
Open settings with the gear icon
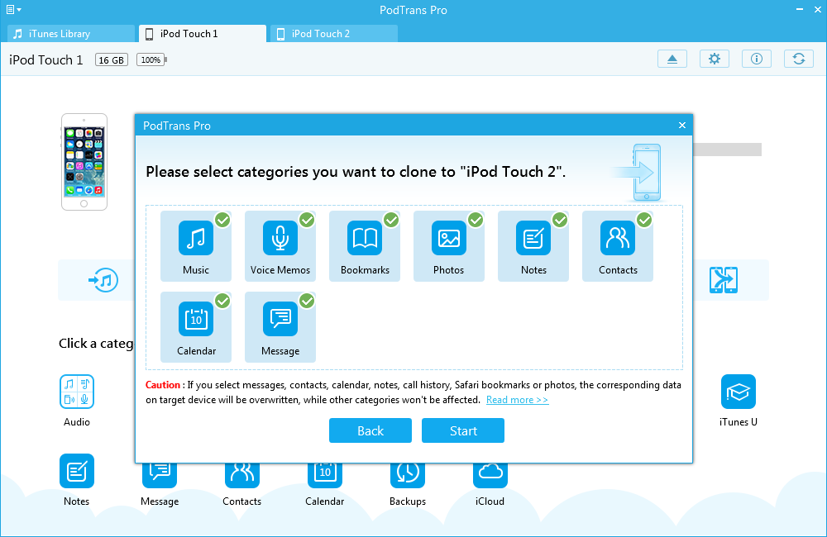point(715,59)
